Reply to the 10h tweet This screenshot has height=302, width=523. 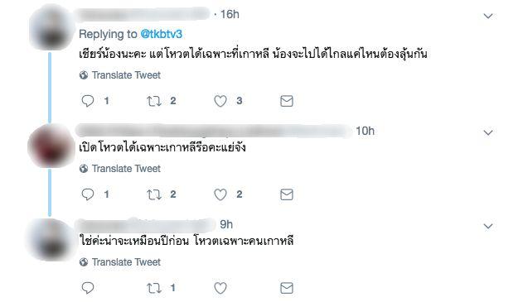coord(88,194)
